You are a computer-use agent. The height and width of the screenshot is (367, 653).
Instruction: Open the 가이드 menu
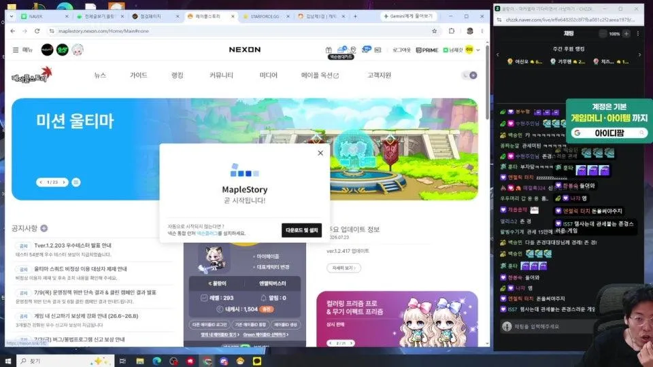[x=138, y=75]
